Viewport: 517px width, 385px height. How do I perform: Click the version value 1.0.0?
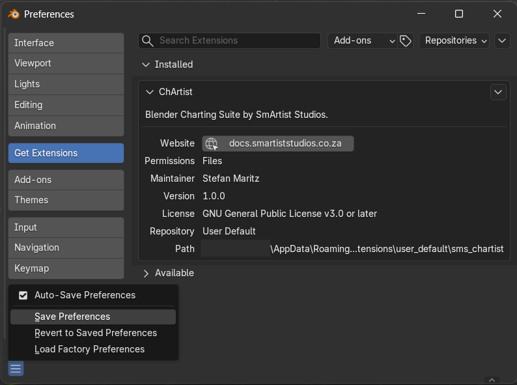(214, 196)
